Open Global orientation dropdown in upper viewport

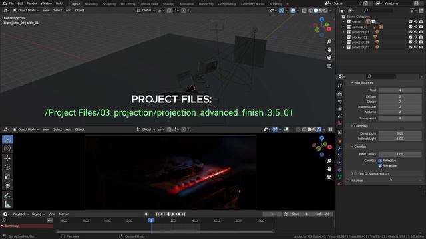click(x=146, y=11)
